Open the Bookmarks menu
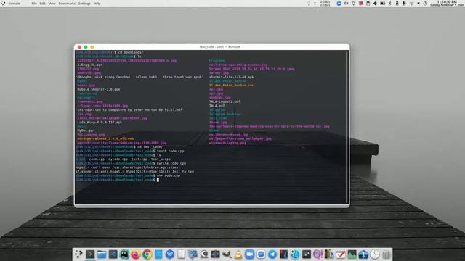The image size is (465, 261). click(67, 4)
